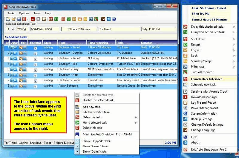Toggle Enabled checkbox for Shutdown - Duration row

[x=35, y=54]
